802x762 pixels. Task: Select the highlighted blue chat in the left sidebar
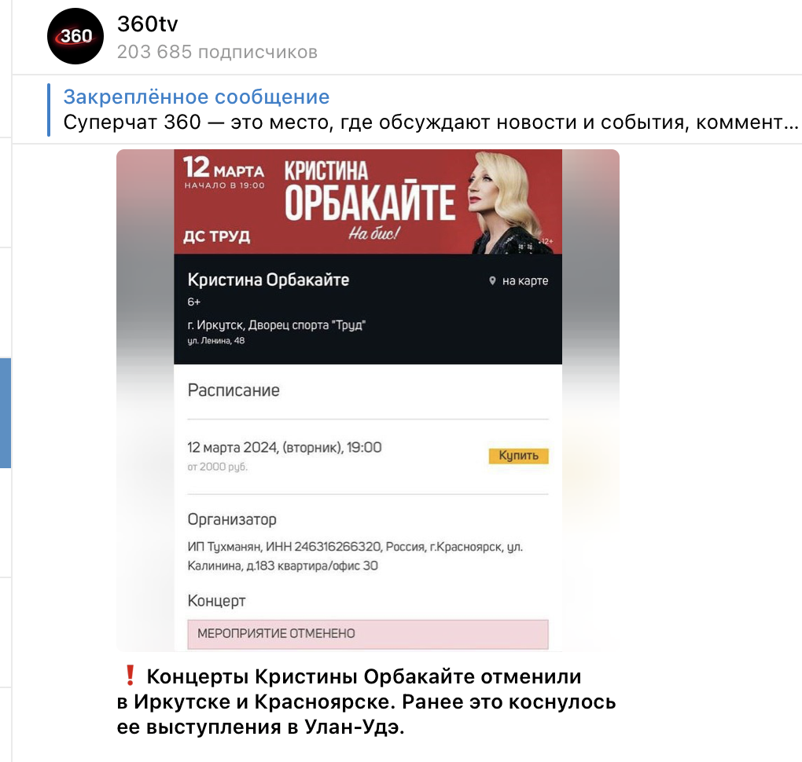pos(6,413)
